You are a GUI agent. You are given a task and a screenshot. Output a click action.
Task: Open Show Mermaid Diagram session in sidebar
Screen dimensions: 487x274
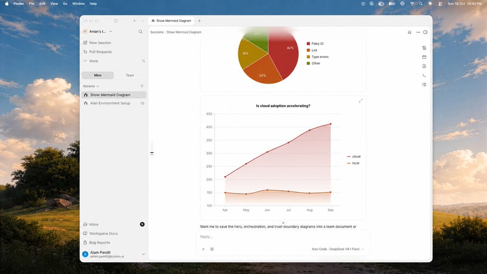(x=114, y=95)
